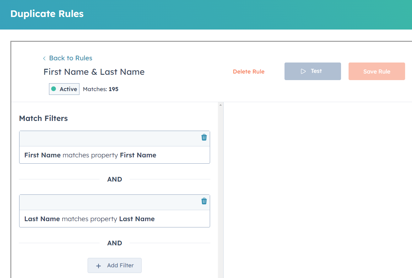This screenshot has width=412, height=278.
Task: Click the Duplicate Rules page header
Action: (47, 14)
